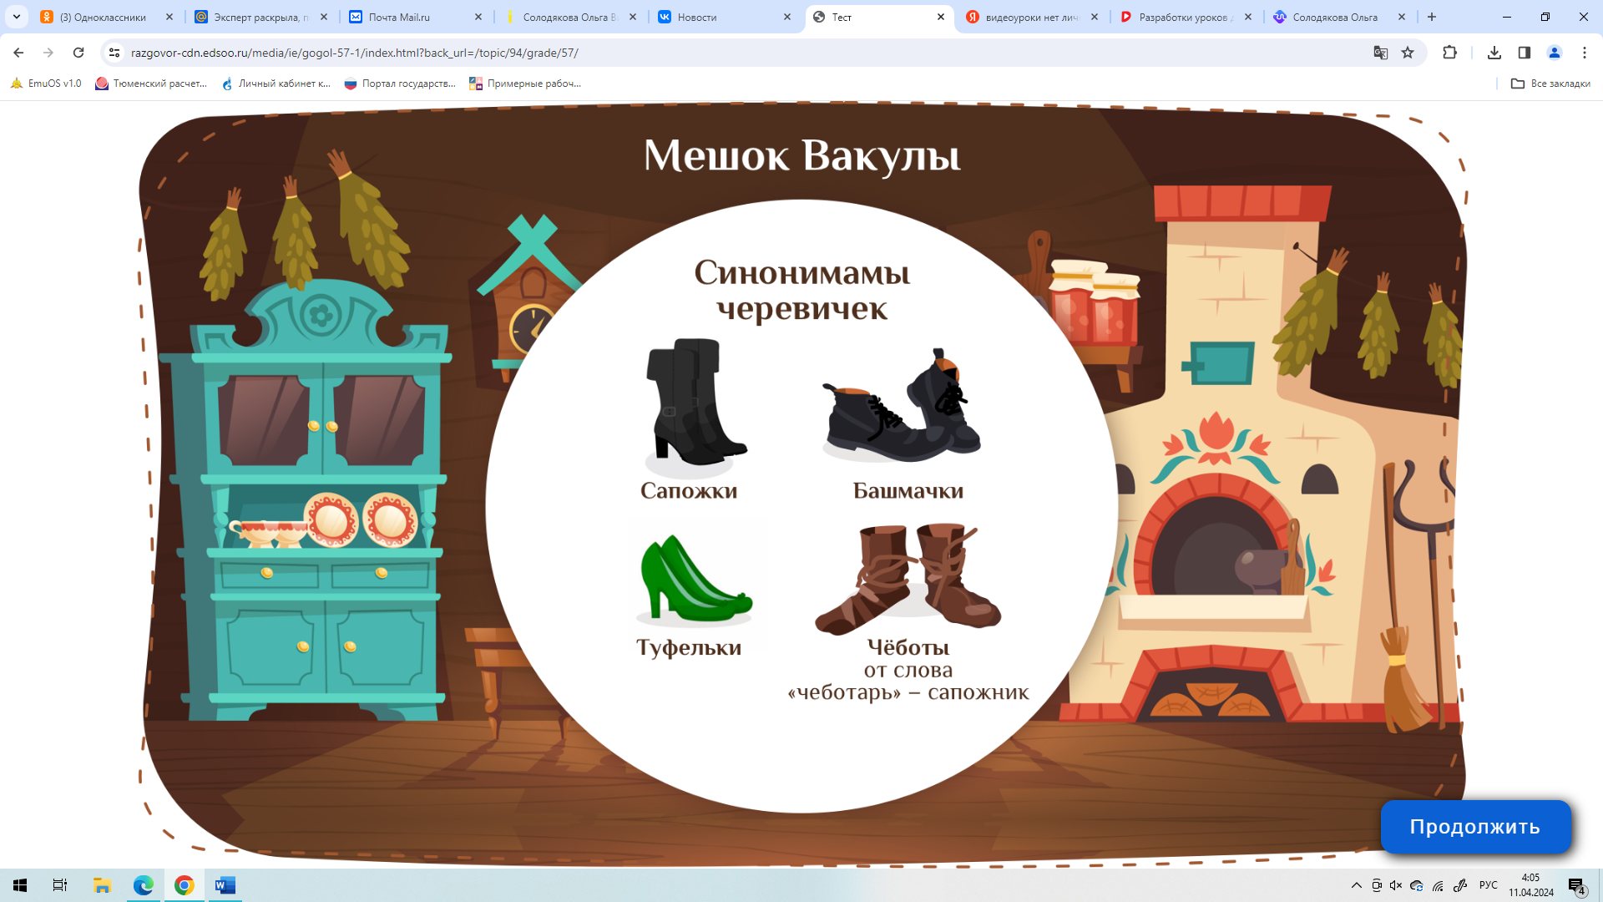Image resolution: width=1603 pixels, height=902 pixels.
Task: Click the muted volume tray icon
Action: [1396, 885]
